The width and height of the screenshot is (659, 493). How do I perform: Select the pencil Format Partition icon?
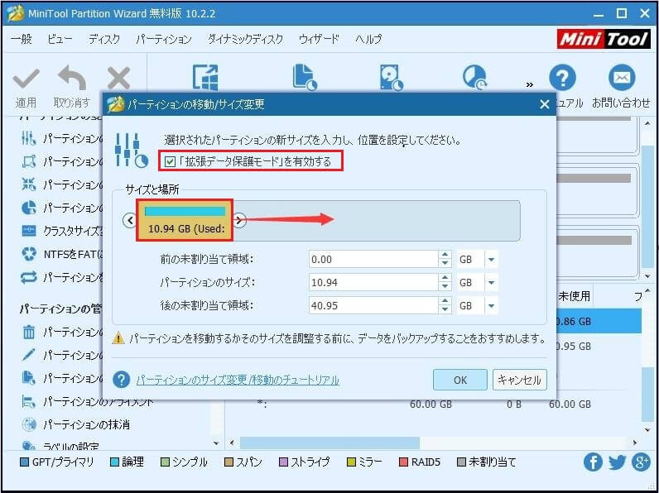tap(29, 355)
